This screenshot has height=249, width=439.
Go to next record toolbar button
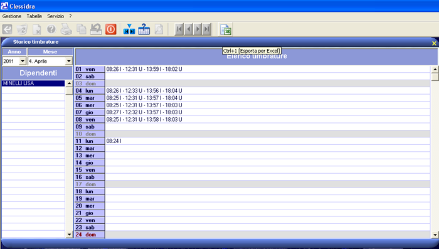(x=198, y=29)
